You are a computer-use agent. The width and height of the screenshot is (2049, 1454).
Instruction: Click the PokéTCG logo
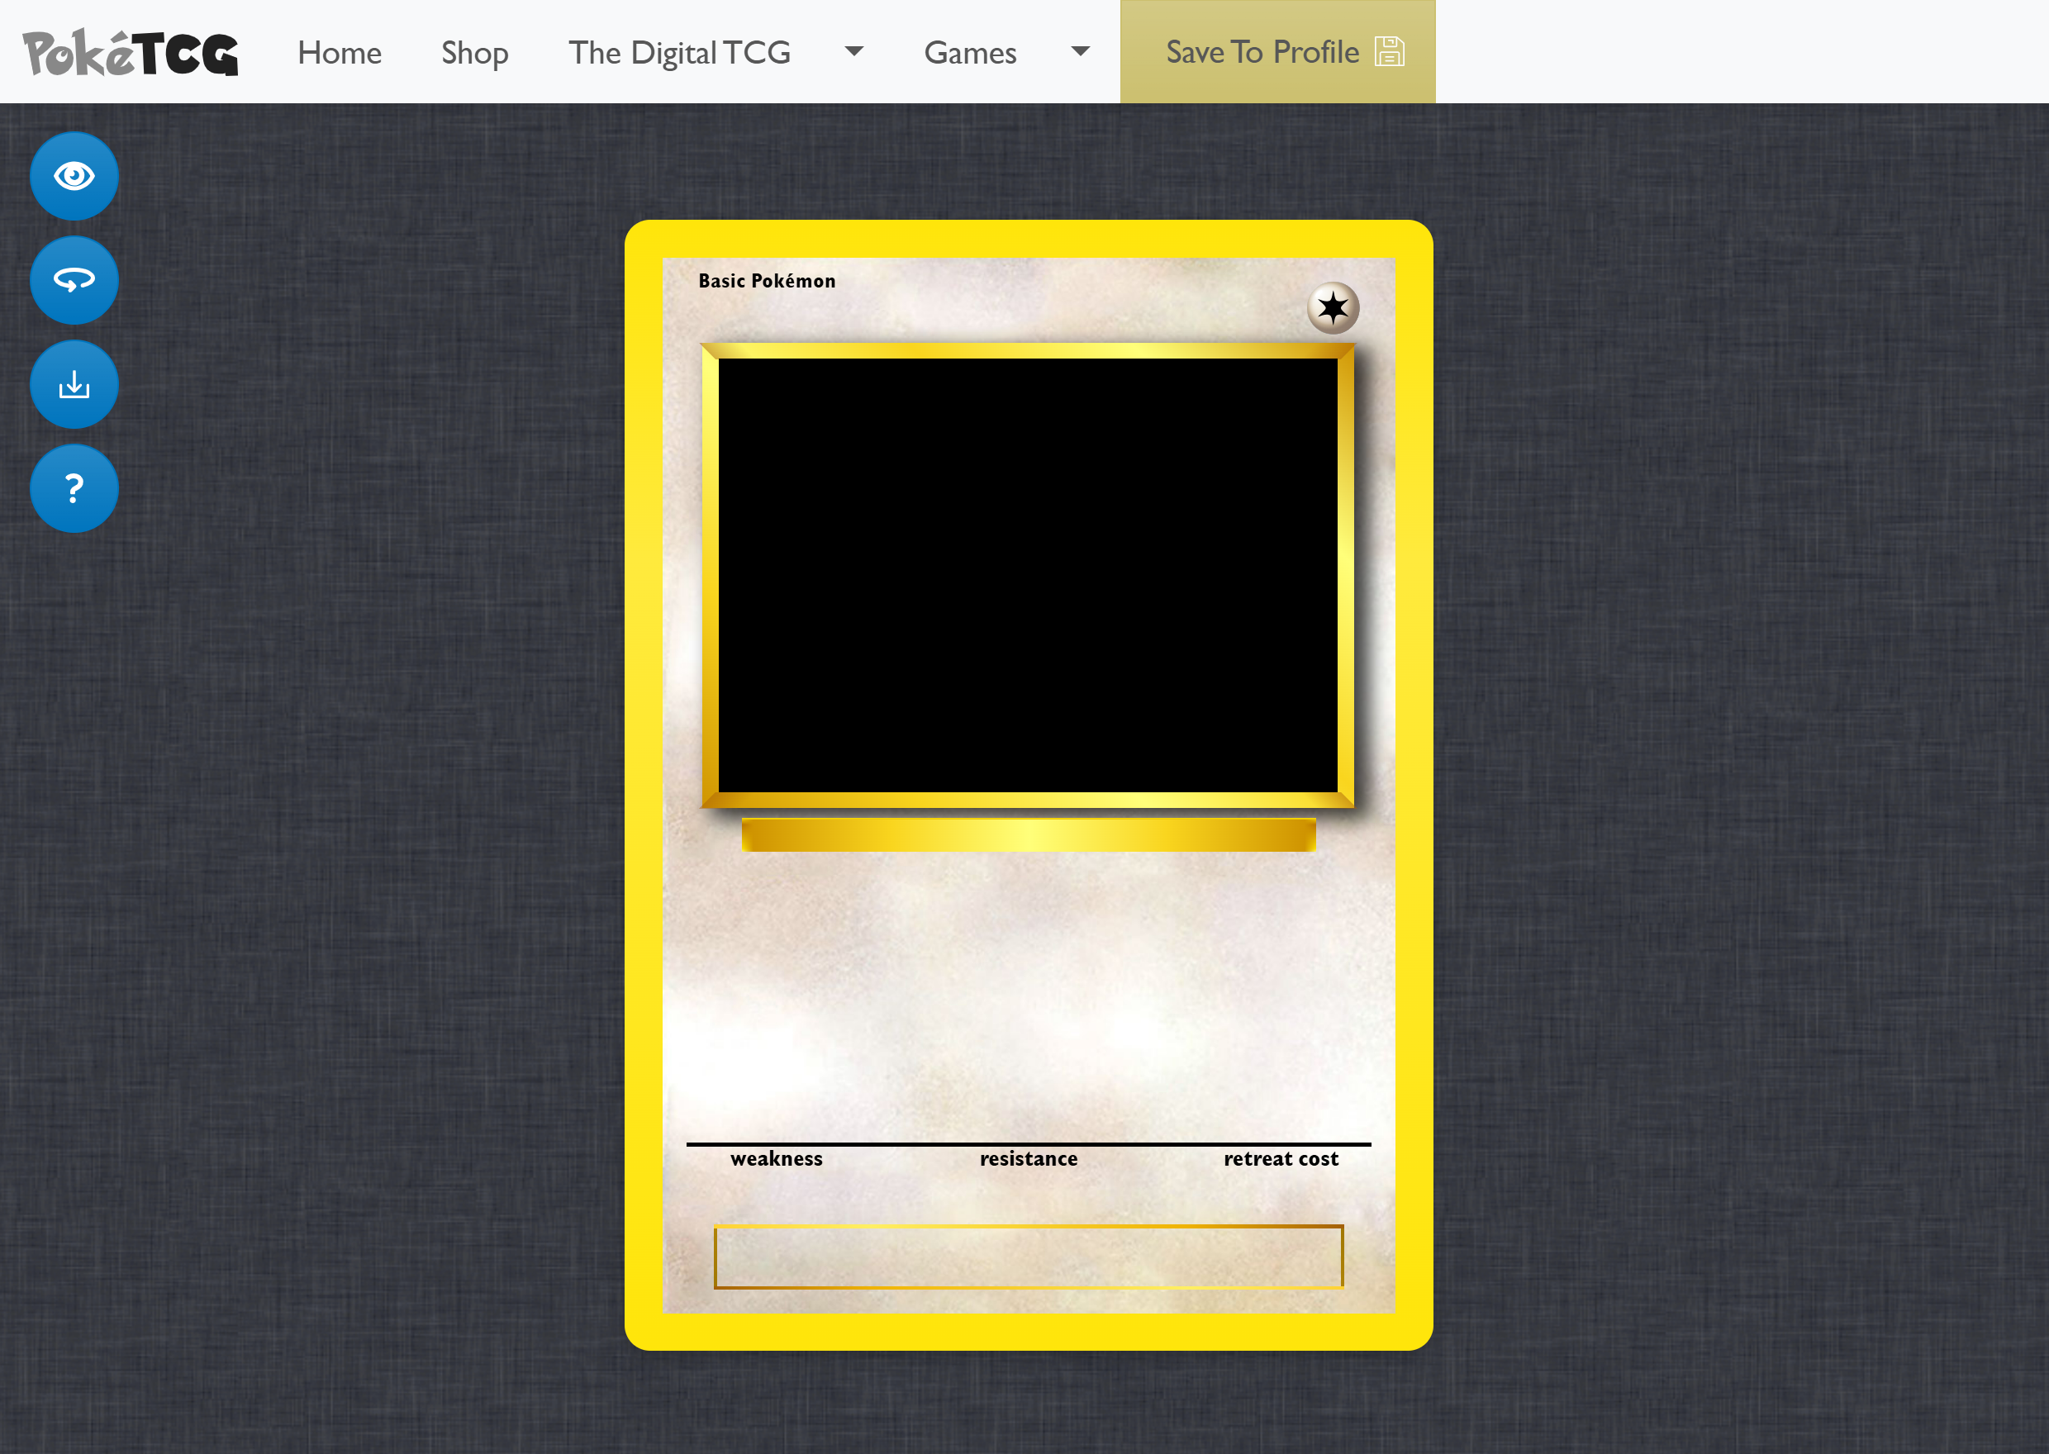point(131,52)
